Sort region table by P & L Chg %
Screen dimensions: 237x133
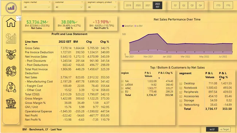tap(166, 73)
